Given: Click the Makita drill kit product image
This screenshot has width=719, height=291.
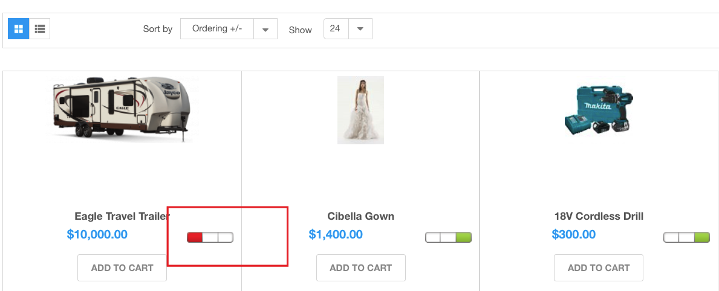Looking at the screenshot, I should [598, 107].
